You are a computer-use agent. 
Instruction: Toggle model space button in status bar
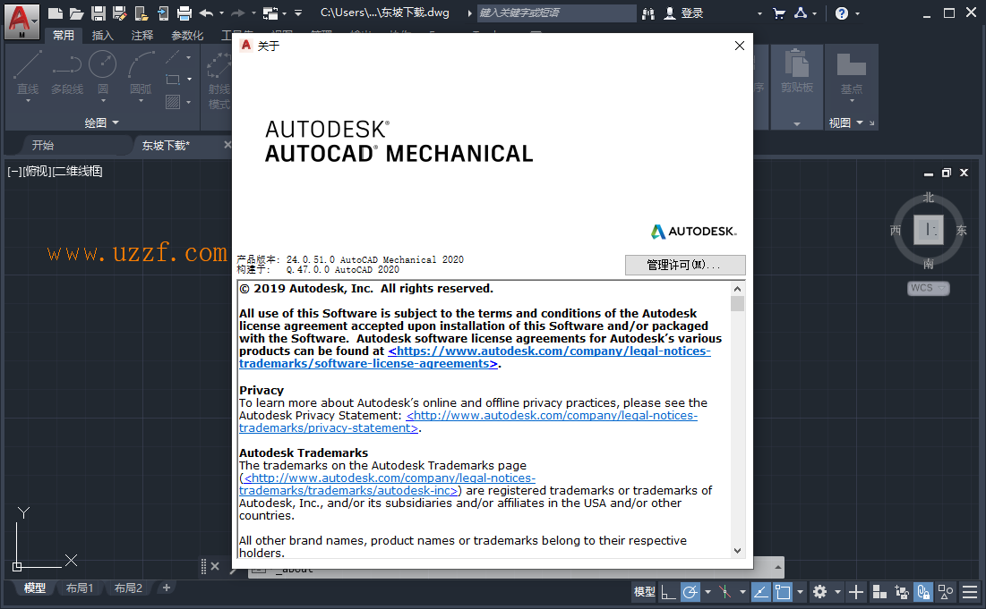pyautogui.click(x=645, y=591)
